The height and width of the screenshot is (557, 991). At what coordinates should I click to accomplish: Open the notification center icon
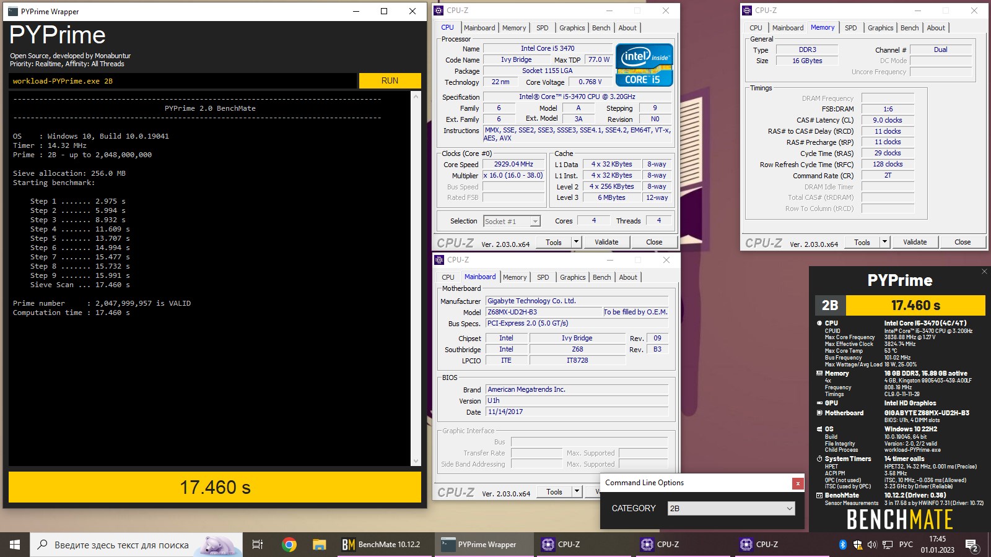pos(971,545)
